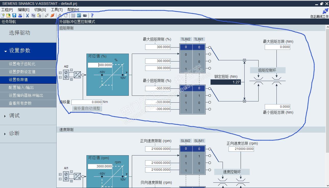Screen dimensions: 329x188
Task: Click the paste clipboard icon
Action: coord(39,15)
